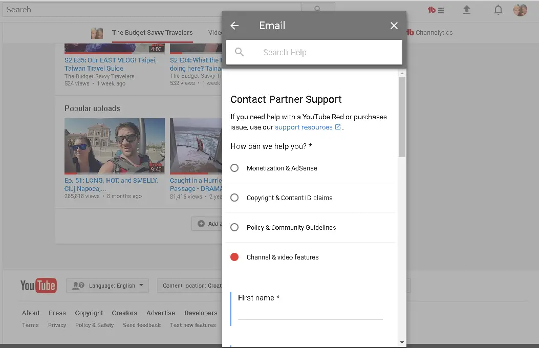539x348 pixels.
Task: Click the YouTube logo in footer
Action: (x=38, y=286)
